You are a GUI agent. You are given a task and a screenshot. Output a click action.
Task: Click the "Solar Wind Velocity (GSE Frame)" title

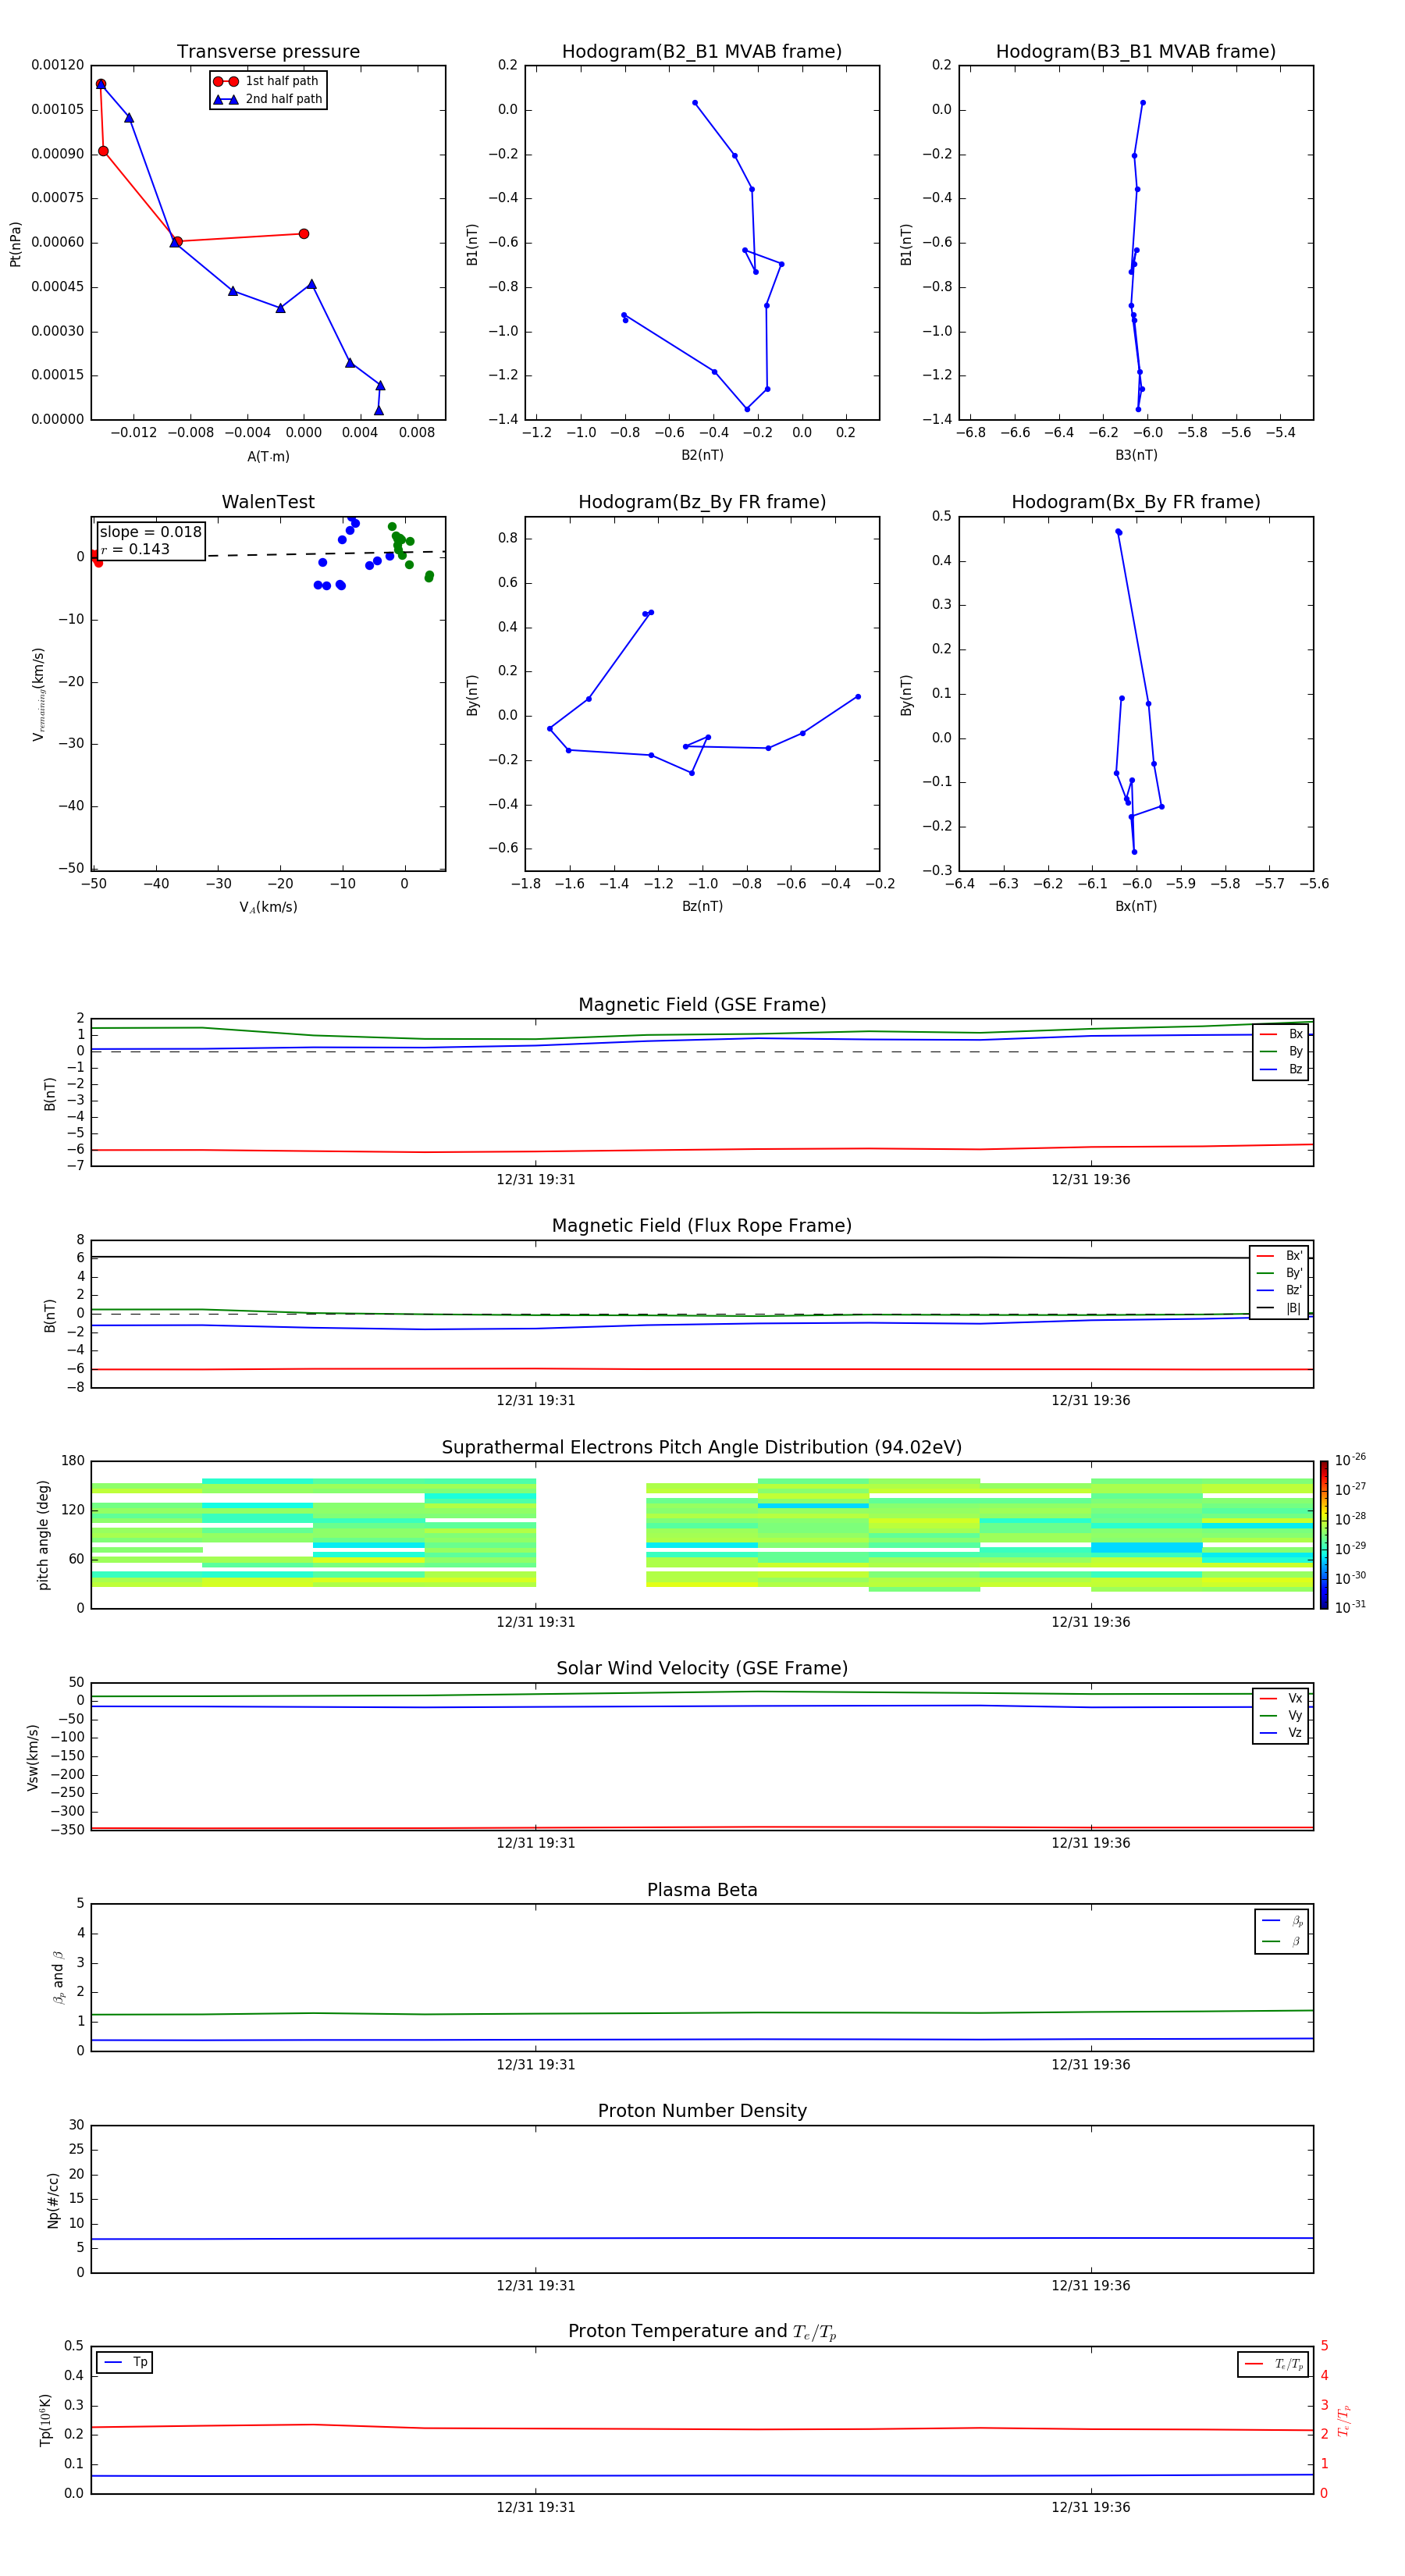[x=702, y=1669]
